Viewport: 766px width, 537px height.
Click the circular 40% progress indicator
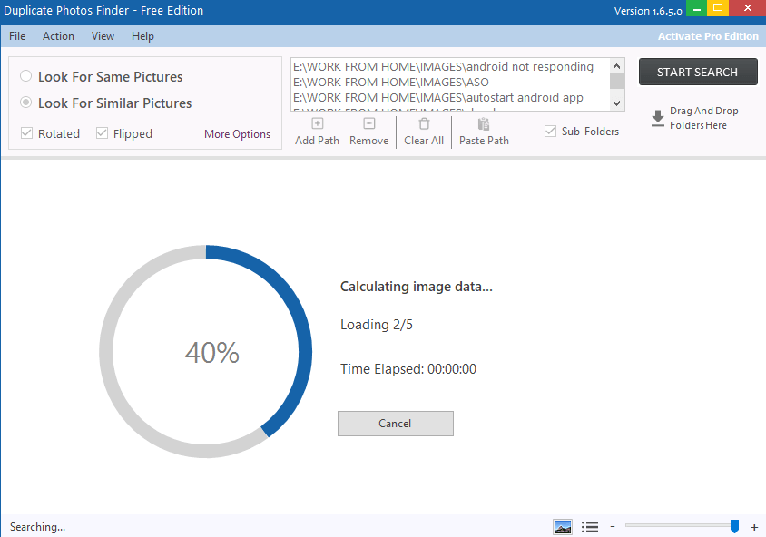[206, 351]
